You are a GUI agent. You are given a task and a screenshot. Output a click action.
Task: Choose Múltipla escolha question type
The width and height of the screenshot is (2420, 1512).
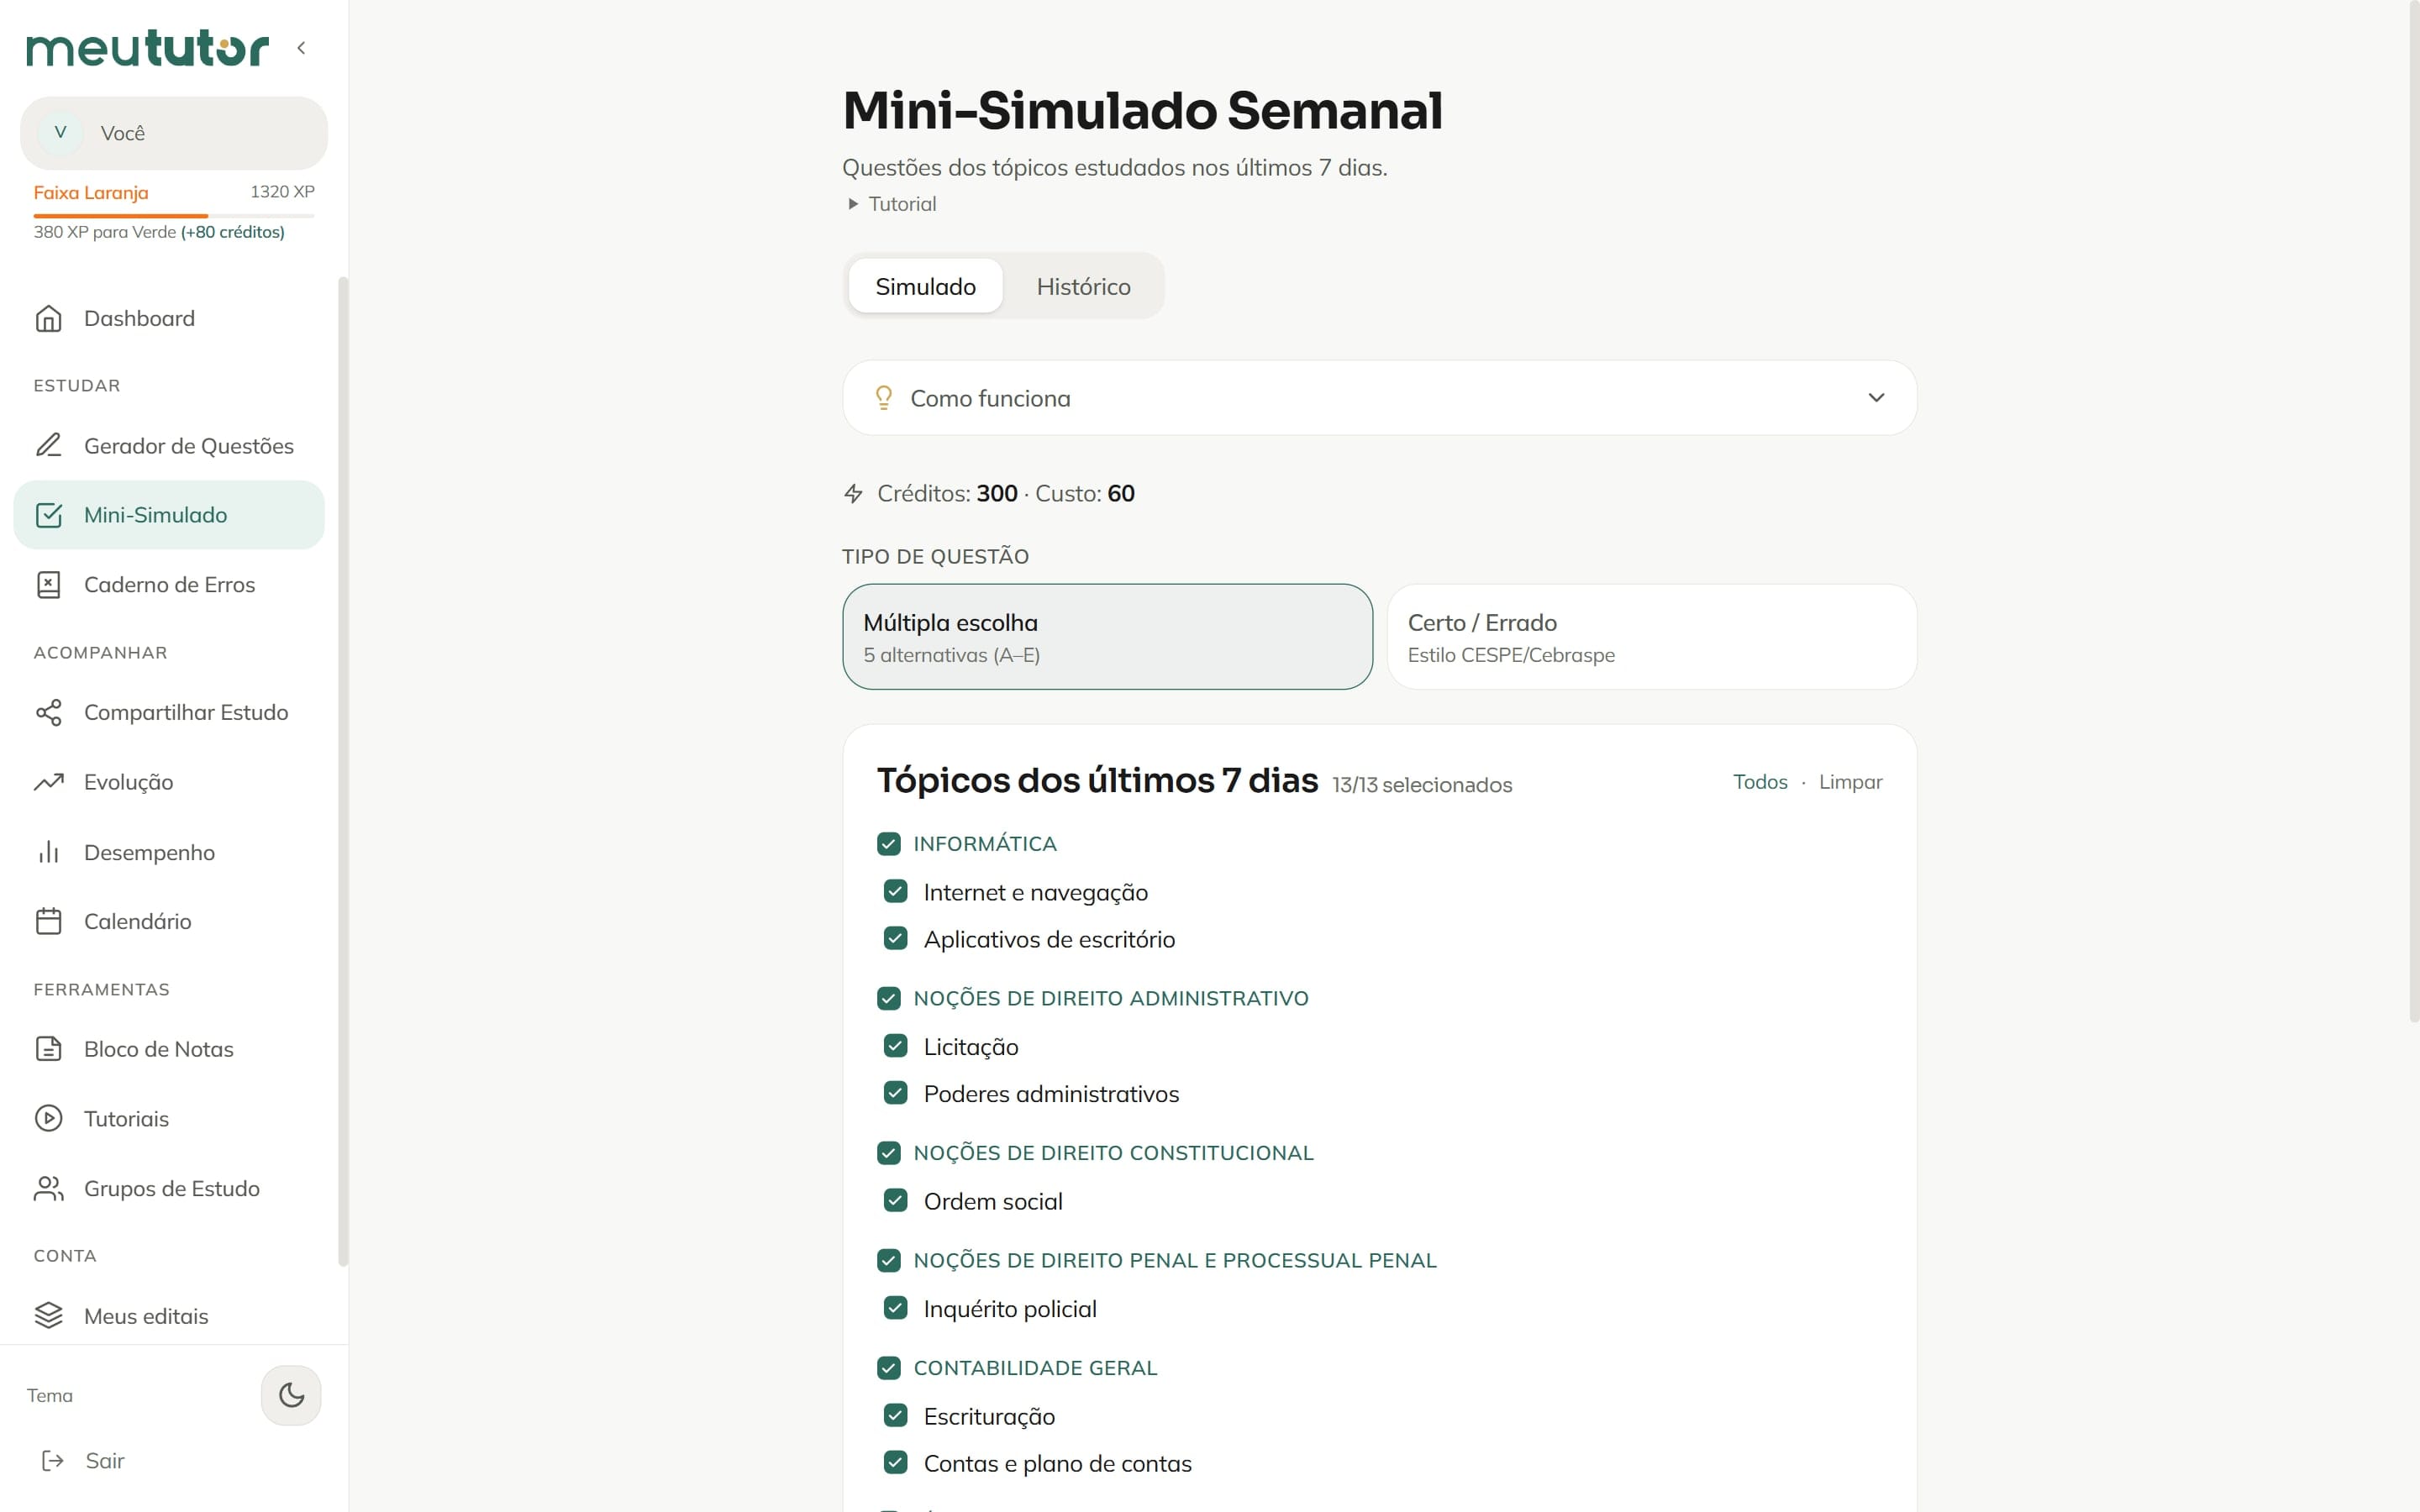pos(1107,637)
